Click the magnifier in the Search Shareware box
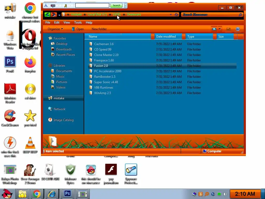Screen dimensions: 265x199 (x=240, y=15)
